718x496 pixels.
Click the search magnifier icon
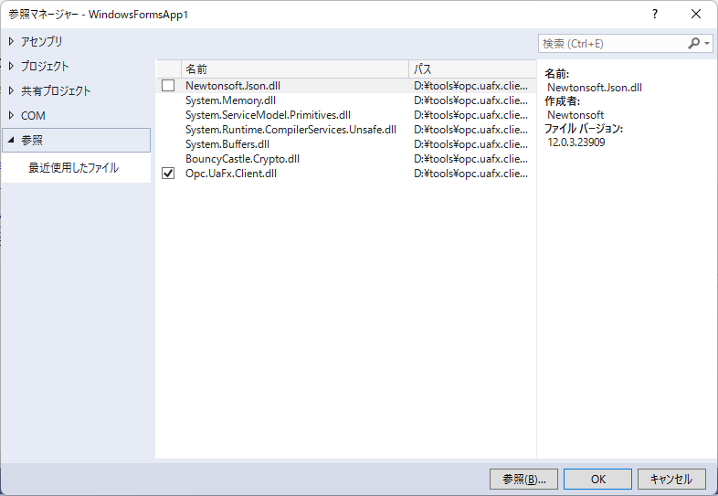(693, 43)
